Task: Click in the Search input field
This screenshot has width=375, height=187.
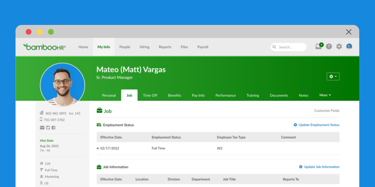Action: (x=291, y=47)
